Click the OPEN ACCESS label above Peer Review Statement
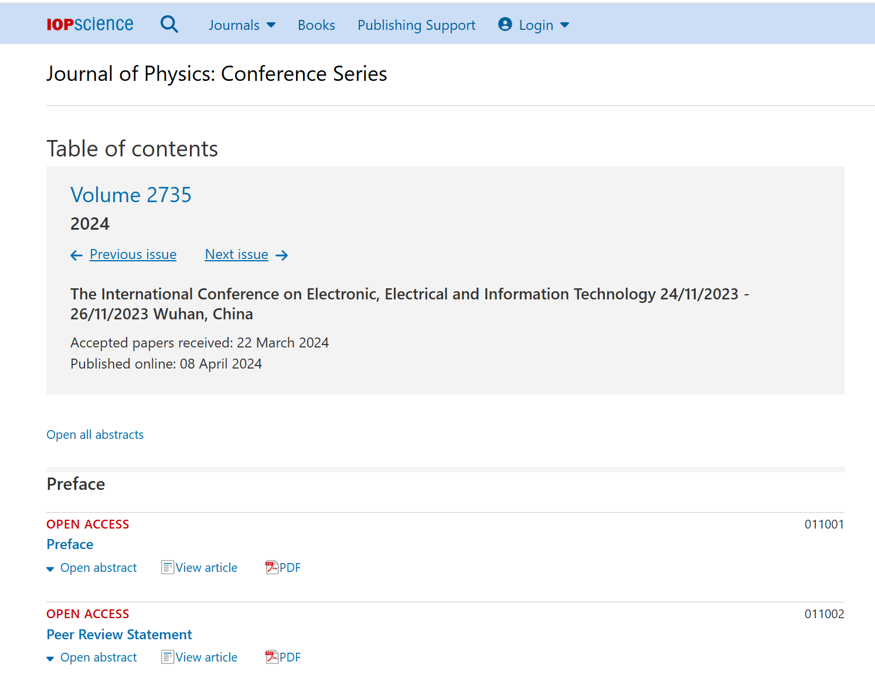 pos(88,614)
